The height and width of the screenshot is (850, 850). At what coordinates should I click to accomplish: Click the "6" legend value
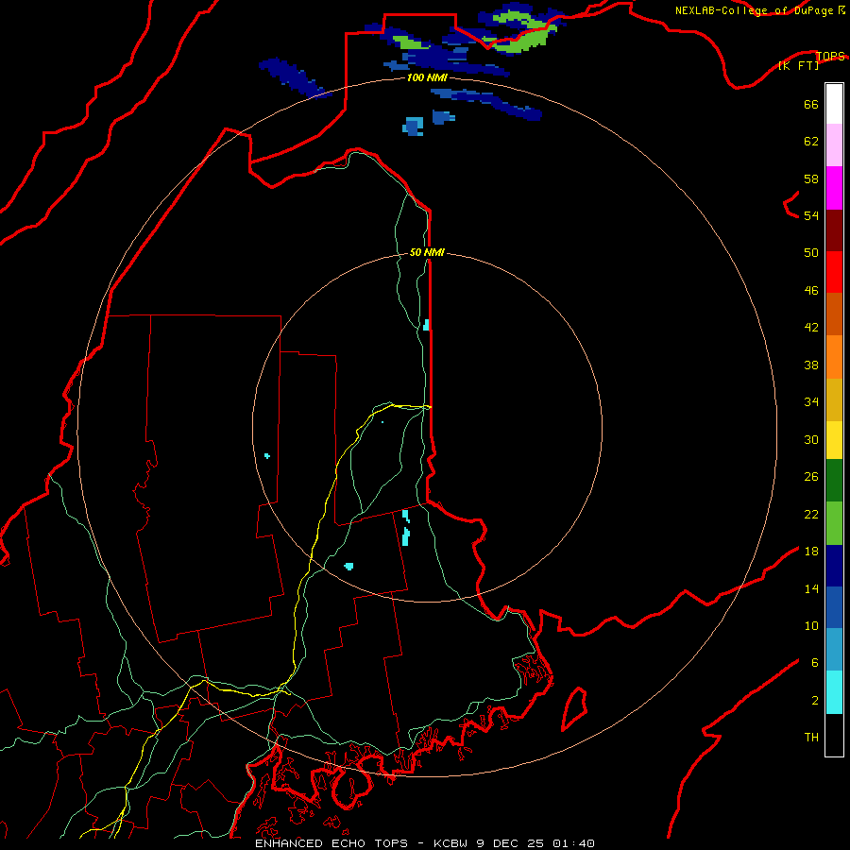815,663
